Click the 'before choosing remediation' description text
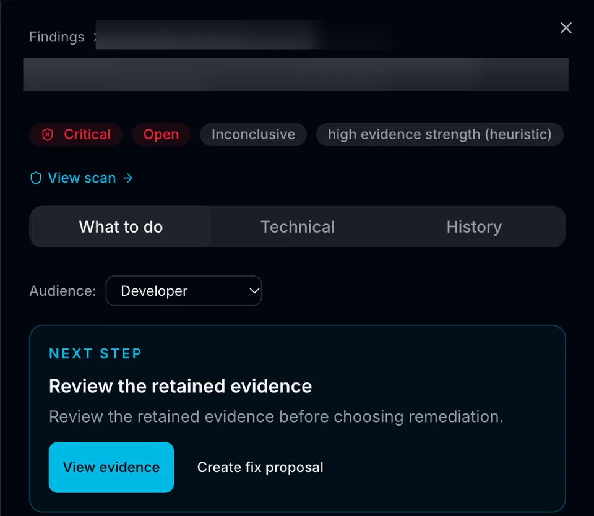 (391, 417)
